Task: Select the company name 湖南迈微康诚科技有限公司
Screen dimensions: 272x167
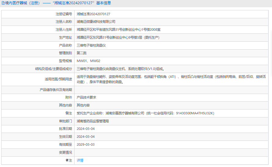Action: pos(96,22)
